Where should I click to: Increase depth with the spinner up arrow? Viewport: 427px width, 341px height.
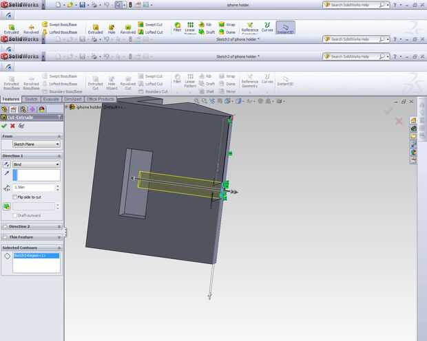tap(58, 186)
